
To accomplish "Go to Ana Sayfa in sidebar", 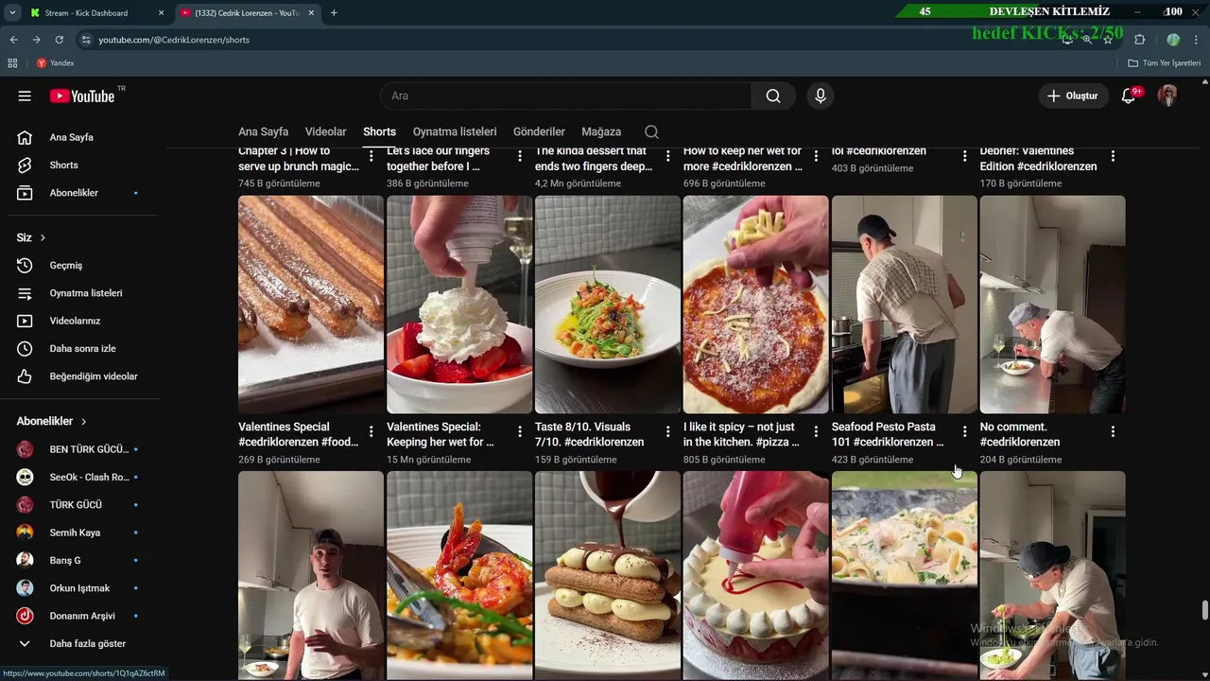I will (x=80, y=137).
